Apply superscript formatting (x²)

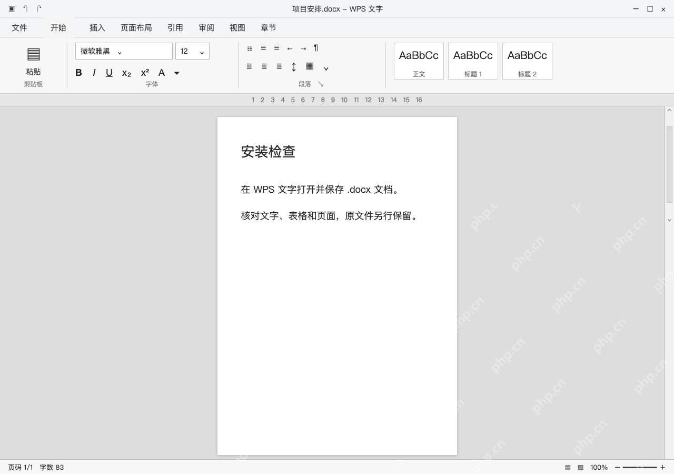[145, 73]
